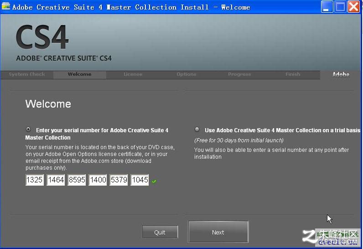Focus the serial field containing 1325

[x=35, y=180]
